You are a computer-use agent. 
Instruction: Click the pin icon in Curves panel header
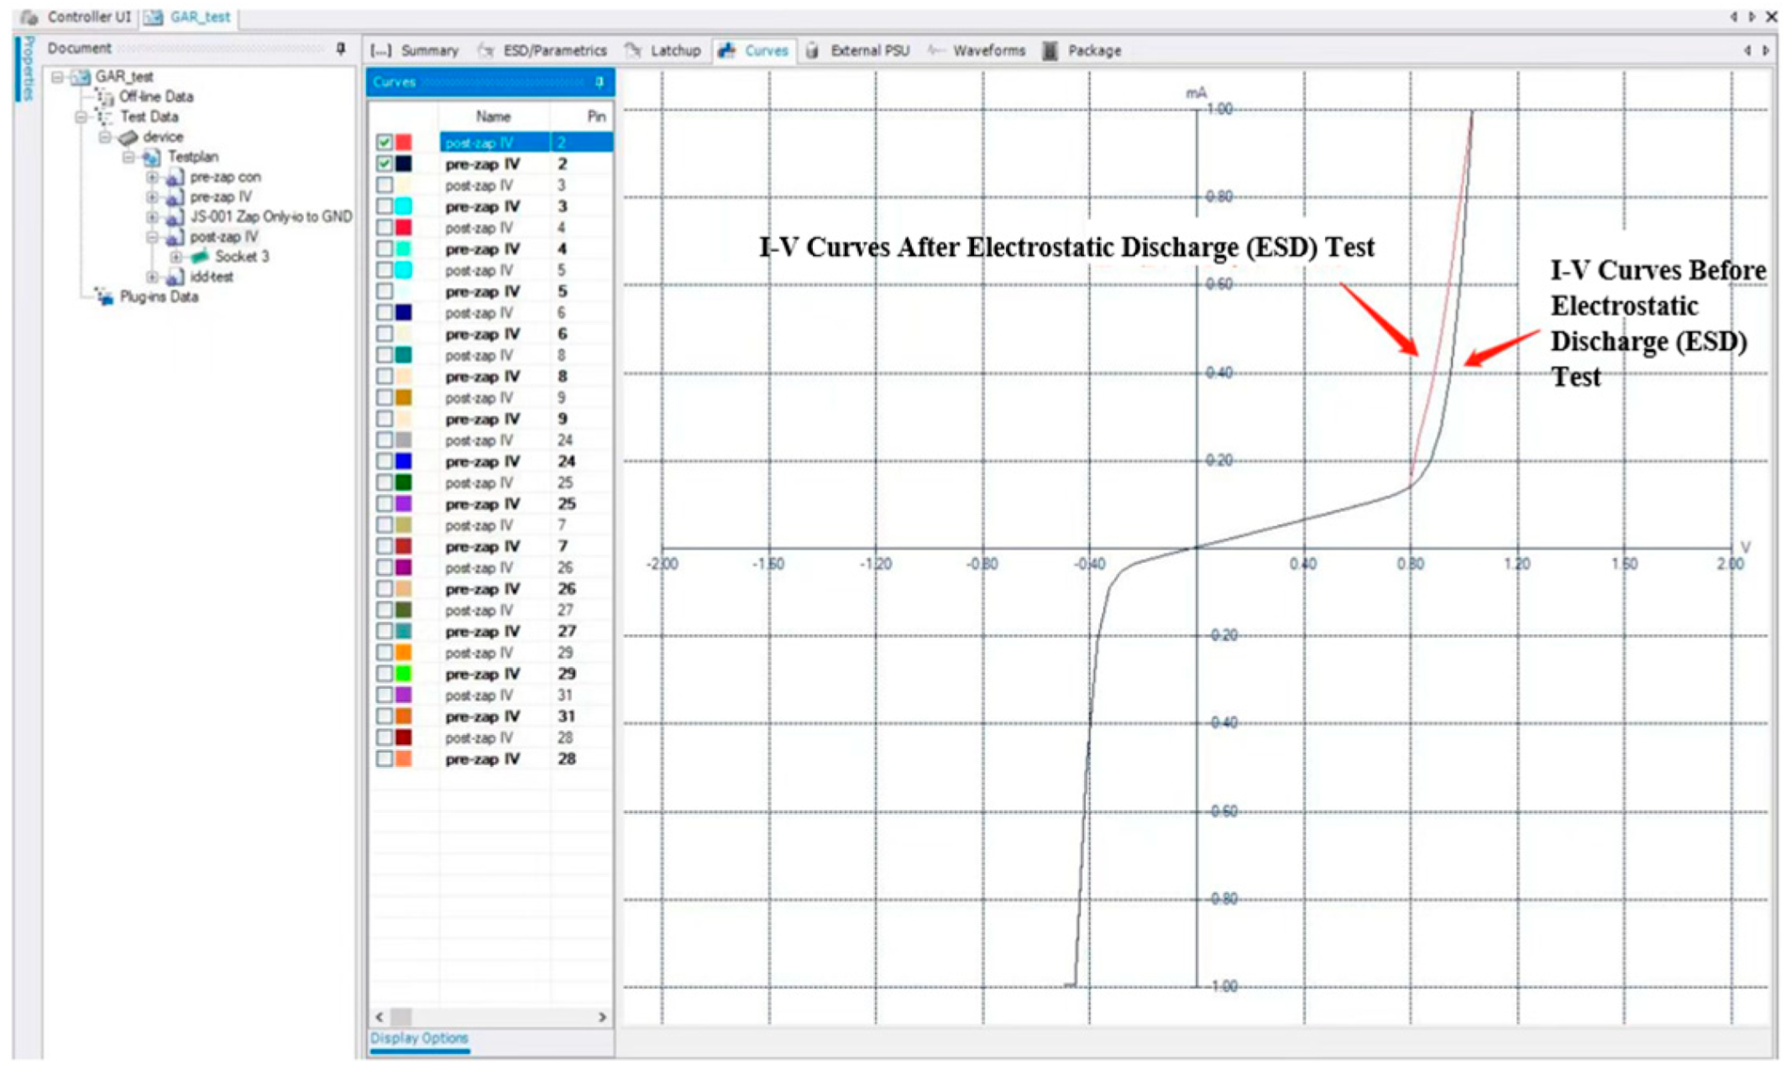click(x=599, y=82)
